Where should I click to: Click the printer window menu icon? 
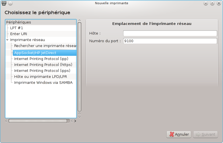pyautogui.click(x=4, y=3)
